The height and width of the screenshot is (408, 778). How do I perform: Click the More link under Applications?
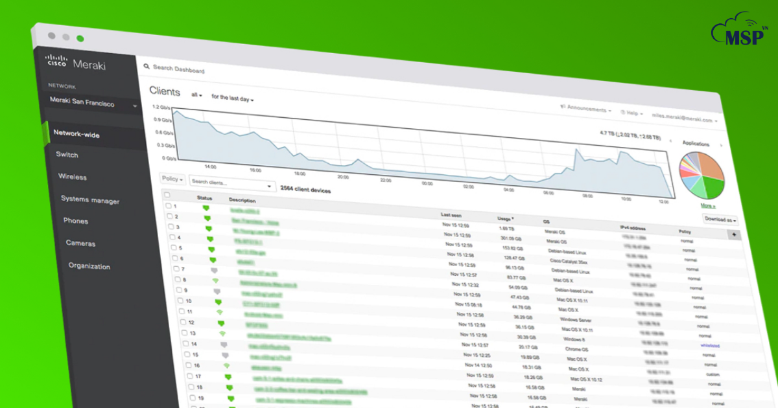pyautogui.click(x=708, y=206)
